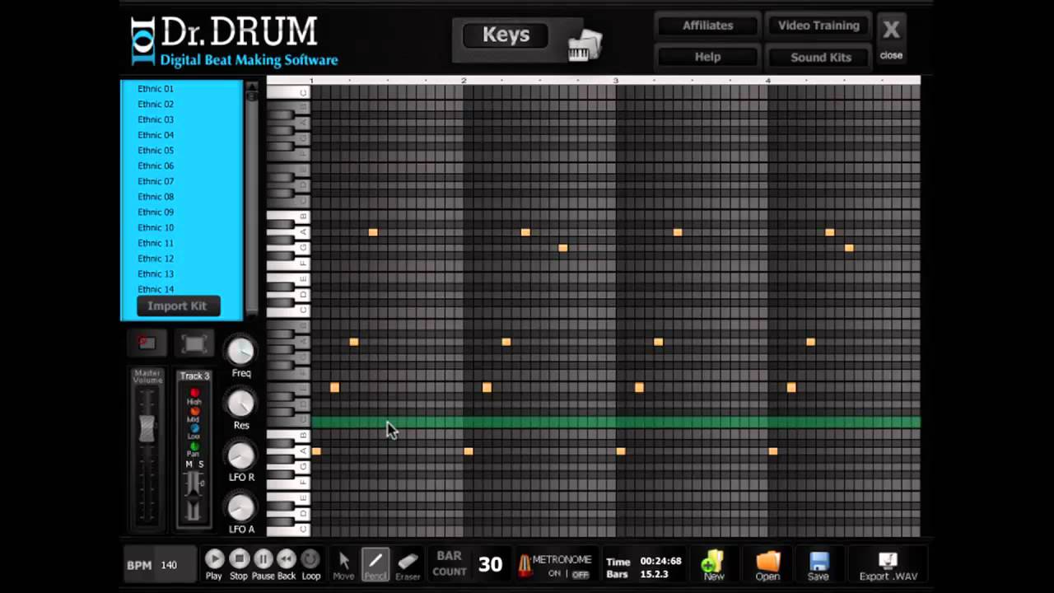
Task: Click the green Pan knob
Action: 194,446
